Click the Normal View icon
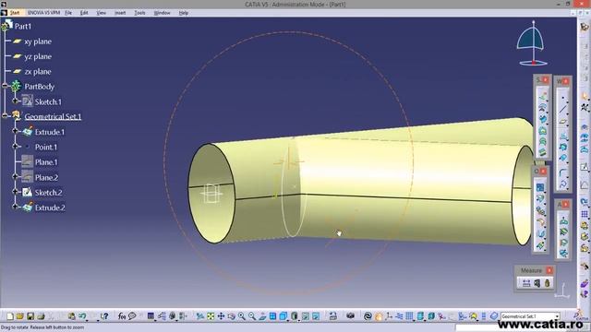This screenshot has width=591, height=332. 262,316
